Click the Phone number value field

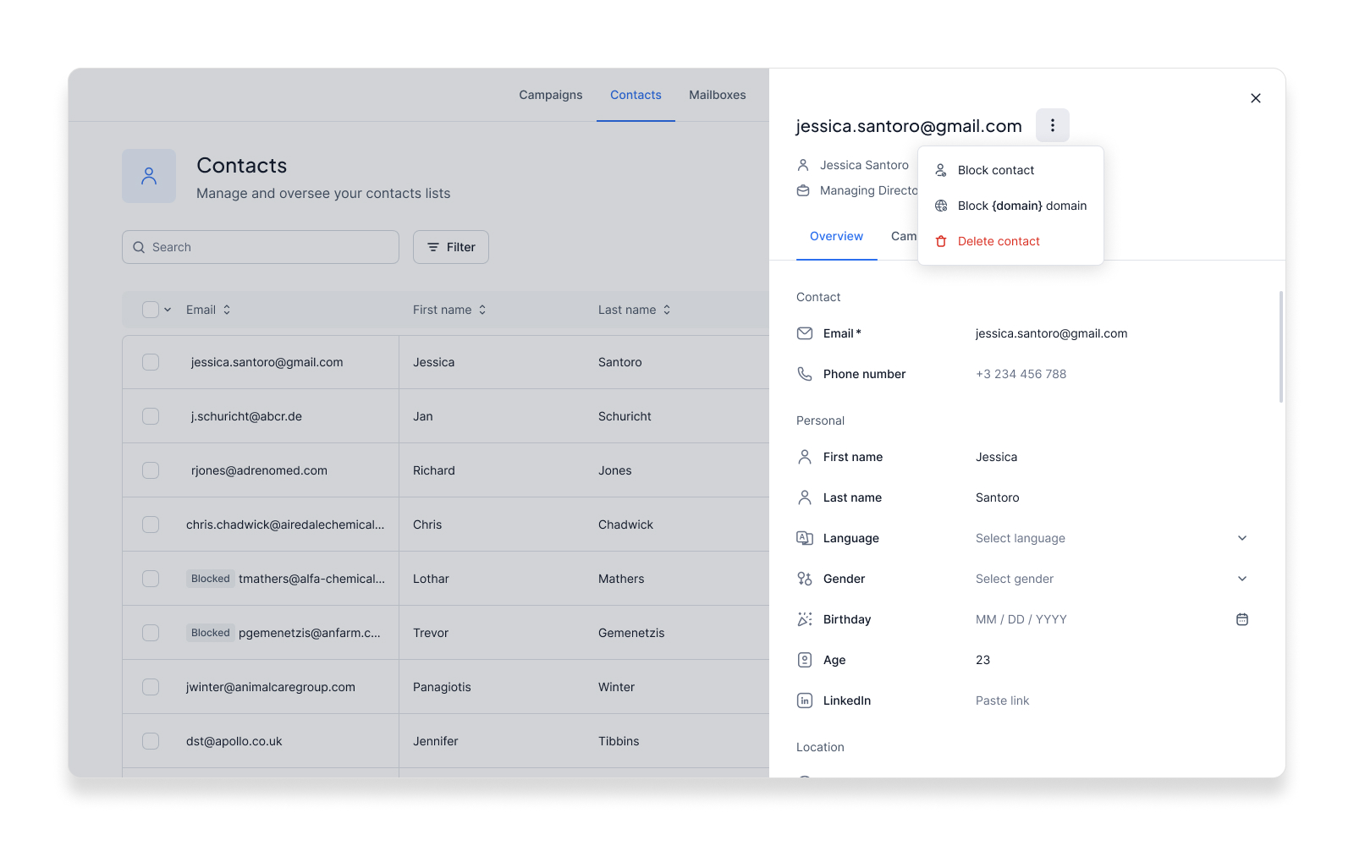tap(1021, 374)
